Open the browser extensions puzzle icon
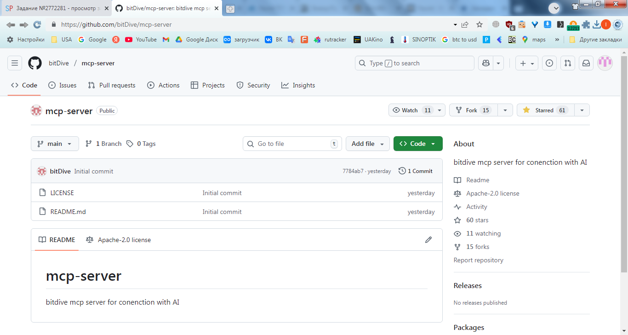628x335 pixels. coord(586,24)
